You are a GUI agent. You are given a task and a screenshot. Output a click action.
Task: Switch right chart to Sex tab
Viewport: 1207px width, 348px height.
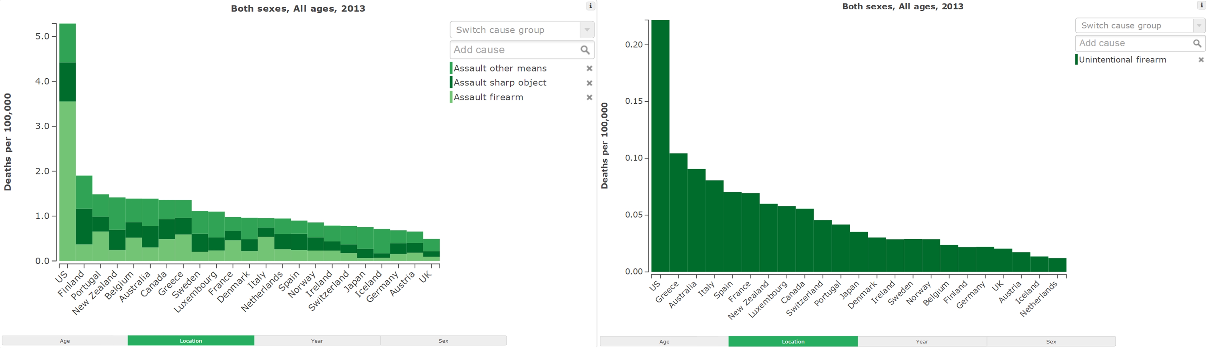pyautogui.click(x=1051, y=342)
